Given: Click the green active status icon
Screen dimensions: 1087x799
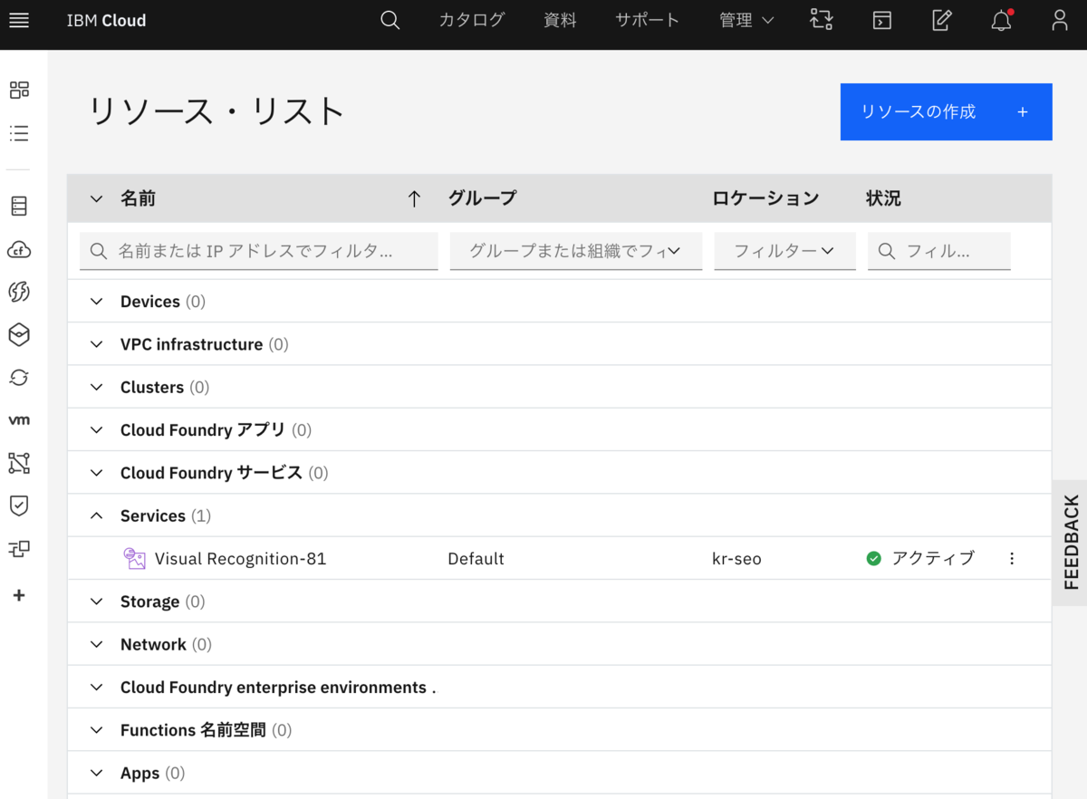Looking at the screenshot, I should (x=874, y=559).
